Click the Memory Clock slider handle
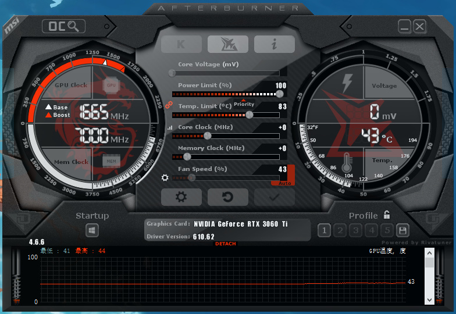The height and width of the screenshot is (314, 456). click(187, 157)
